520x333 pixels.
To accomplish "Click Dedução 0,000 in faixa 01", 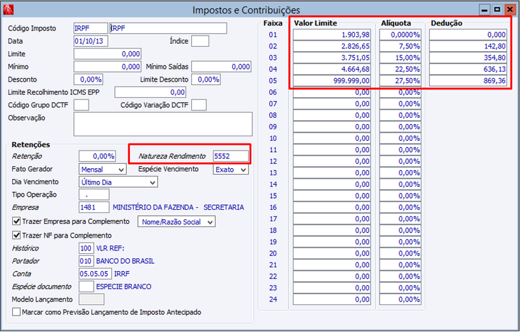I will click(x=468, y=35).
